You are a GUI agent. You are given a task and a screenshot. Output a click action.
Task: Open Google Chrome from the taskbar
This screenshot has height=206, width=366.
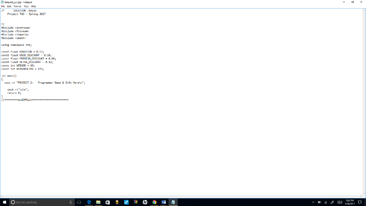point(154,202)
